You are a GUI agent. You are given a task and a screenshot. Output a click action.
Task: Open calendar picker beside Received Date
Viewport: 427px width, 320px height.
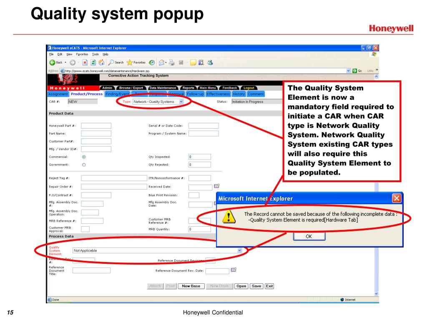(217, 186)
